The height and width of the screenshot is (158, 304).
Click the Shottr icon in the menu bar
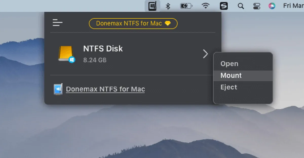pyautogui.click(x=224, y=6)
